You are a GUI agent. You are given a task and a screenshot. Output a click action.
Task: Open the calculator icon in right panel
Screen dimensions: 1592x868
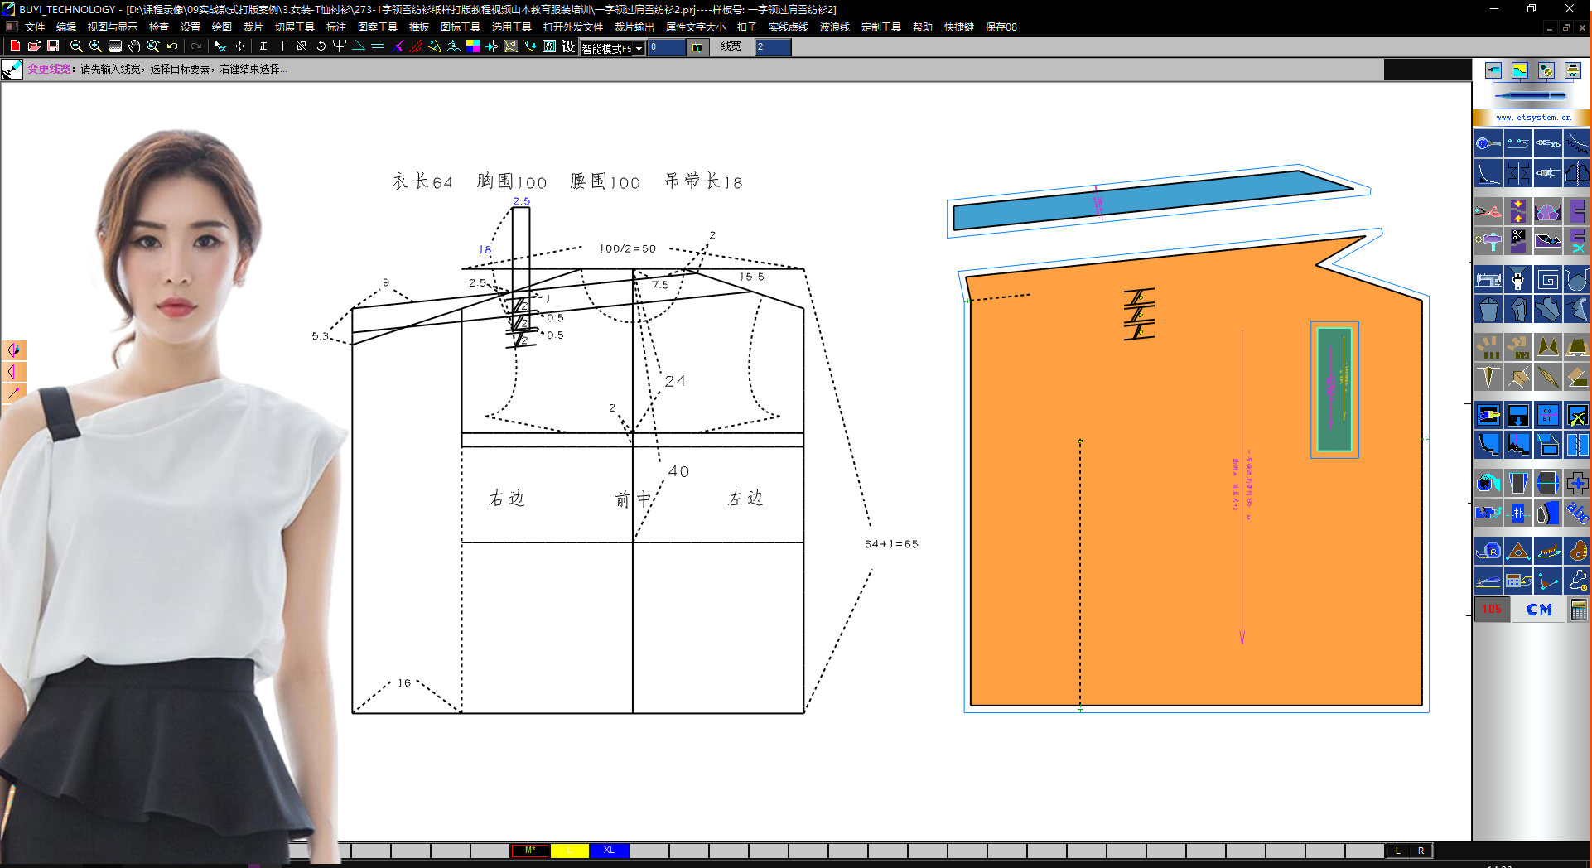[1579, 610]
